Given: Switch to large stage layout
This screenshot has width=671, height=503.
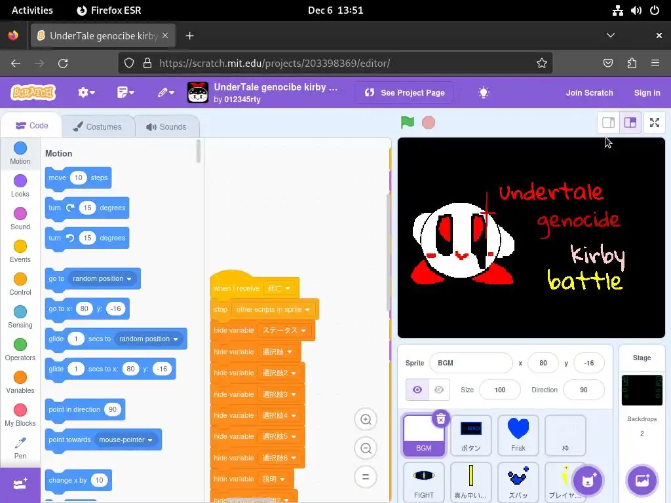Looking at the screenshot, I should 630,122.
